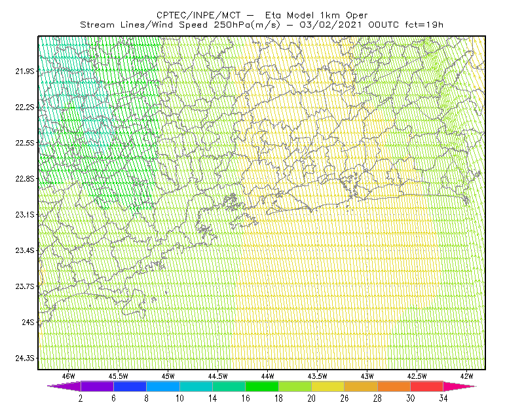Click the purple left arrow of colorbar
The height and width of the screenshot is (405, 524).
point(64,386)
